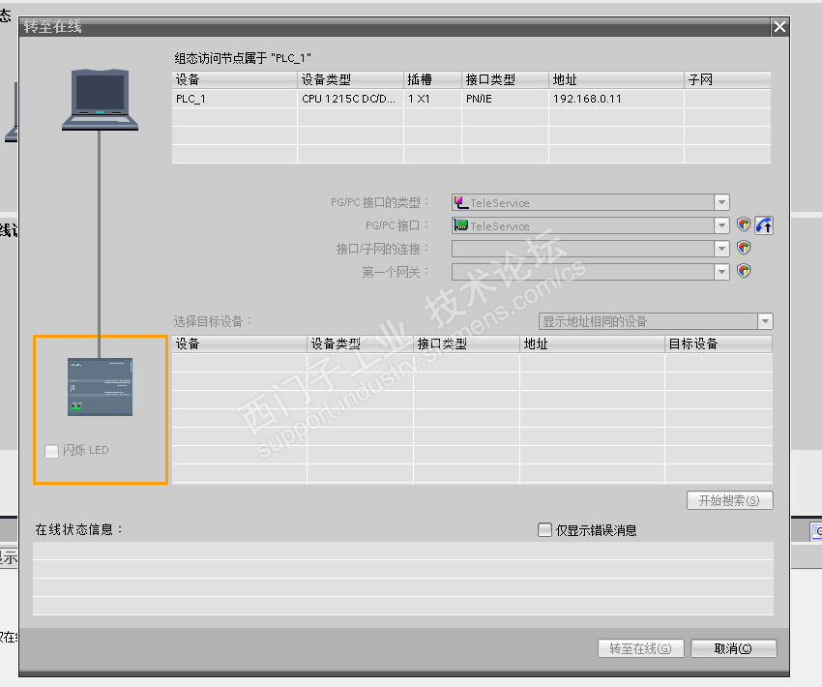Click the first empty row of target device table
Image resolution: width=822 pixels, height=687 pixels.
click(472, 363)
